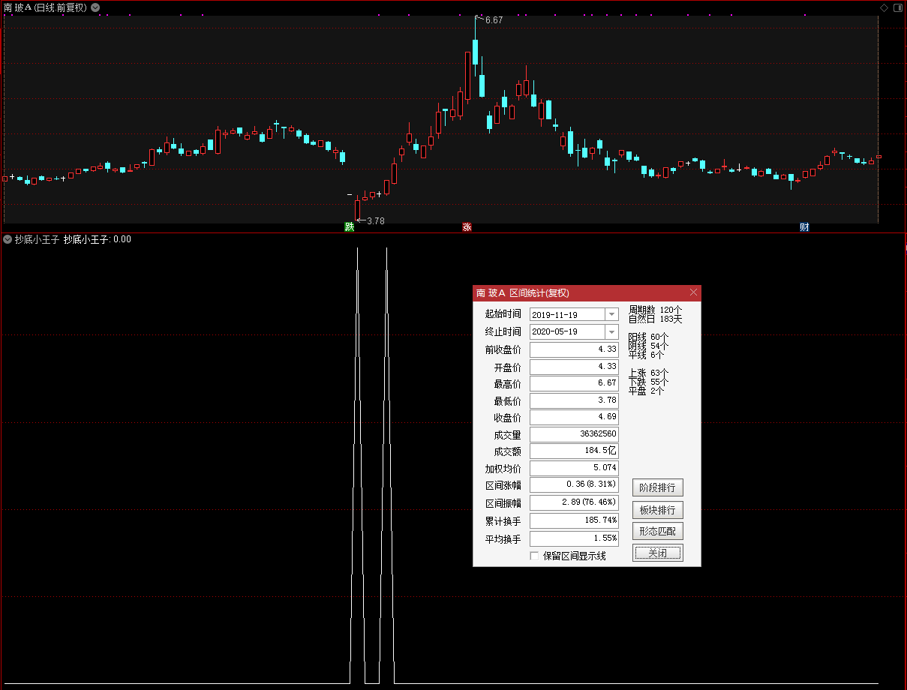Click the 周期数 120个 statistic
This screenshot has width=907, height=690.
(x=656, y=310)
